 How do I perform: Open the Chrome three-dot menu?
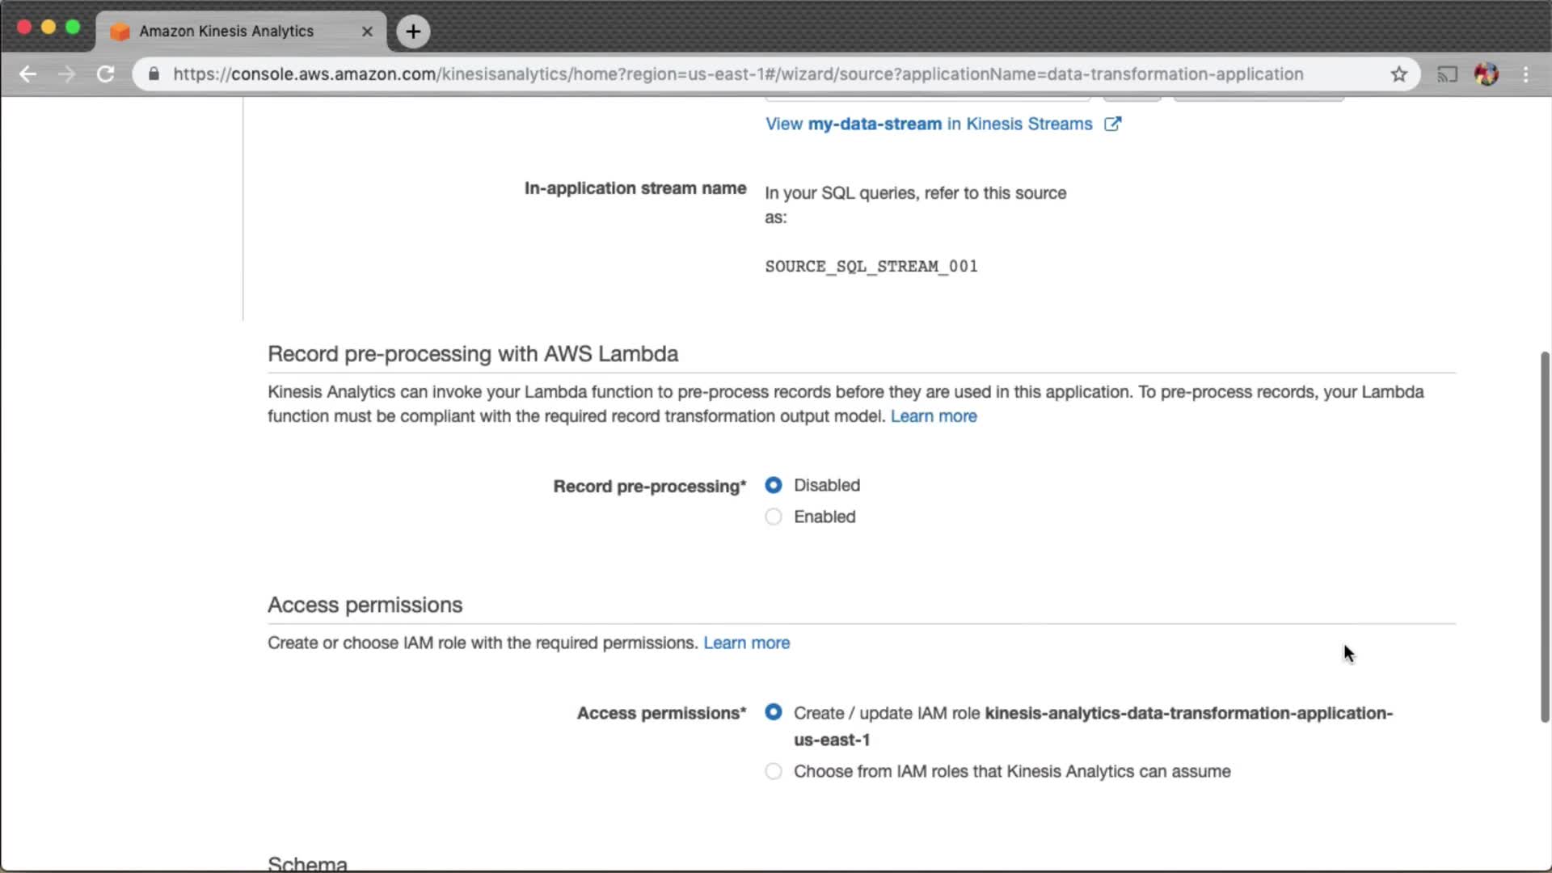click(x=1526, y=74)
